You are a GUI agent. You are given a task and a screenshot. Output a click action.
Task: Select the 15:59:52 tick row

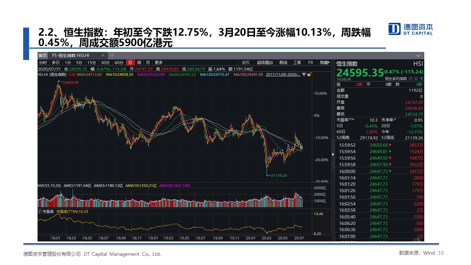click(380, 145)
